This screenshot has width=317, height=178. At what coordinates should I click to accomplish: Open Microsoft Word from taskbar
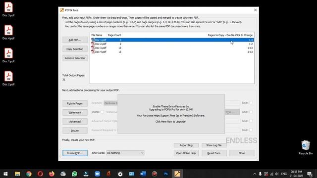pos(143,174)
